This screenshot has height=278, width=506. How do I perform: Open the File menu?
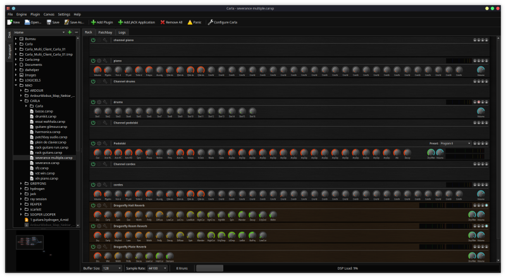click(x=10, y=14)
